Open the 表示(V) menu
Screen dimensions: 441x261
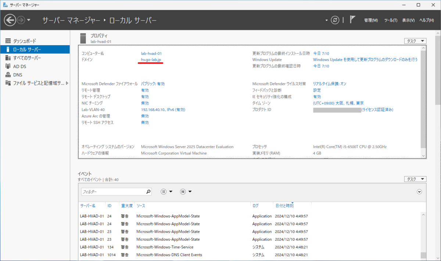click(408, 20)
